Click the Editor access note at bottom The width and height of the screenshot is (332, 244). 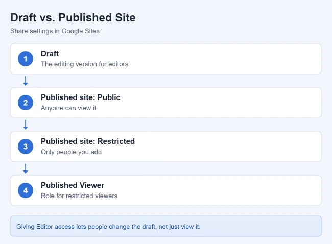click(166, 226)
